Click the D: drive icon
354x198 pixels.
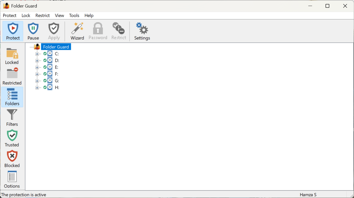[x=50, y=60]
